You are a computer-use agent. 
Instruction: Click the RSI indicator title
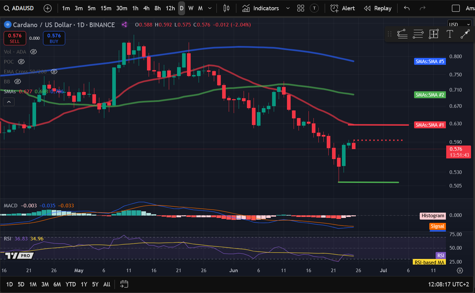(x=7, y=239)
